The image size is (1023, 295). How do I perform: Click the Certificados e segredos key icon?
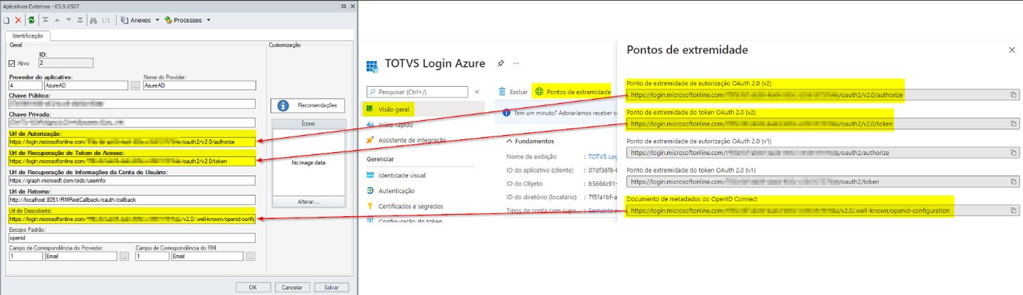coord(371,206)
